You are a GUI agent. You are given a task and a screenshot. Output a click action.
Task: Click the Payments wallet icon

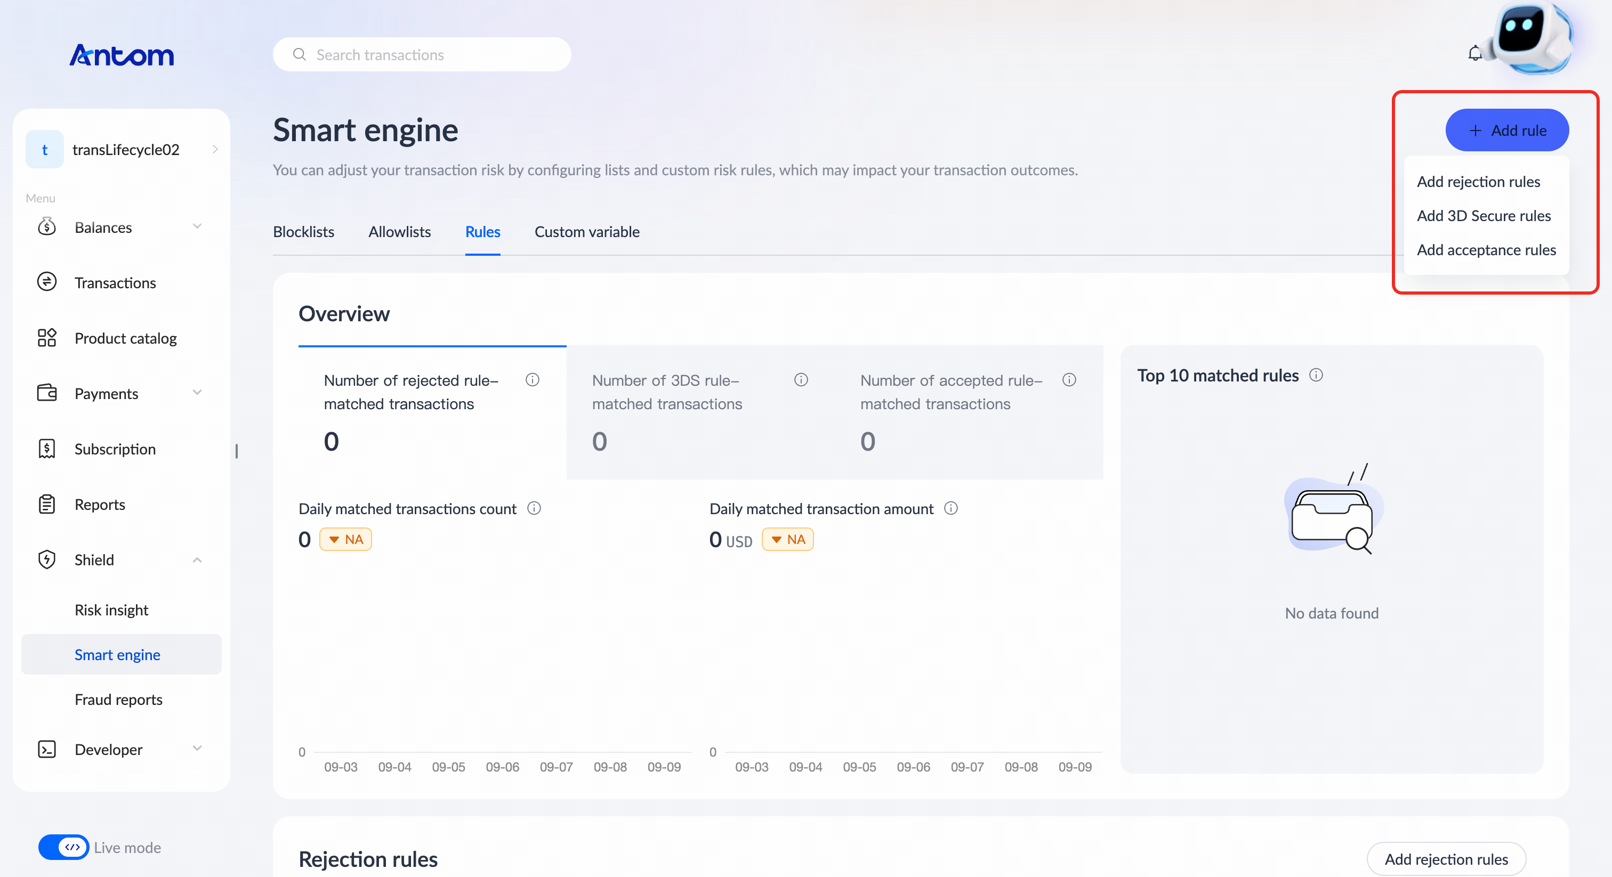(x=47, y=393)
